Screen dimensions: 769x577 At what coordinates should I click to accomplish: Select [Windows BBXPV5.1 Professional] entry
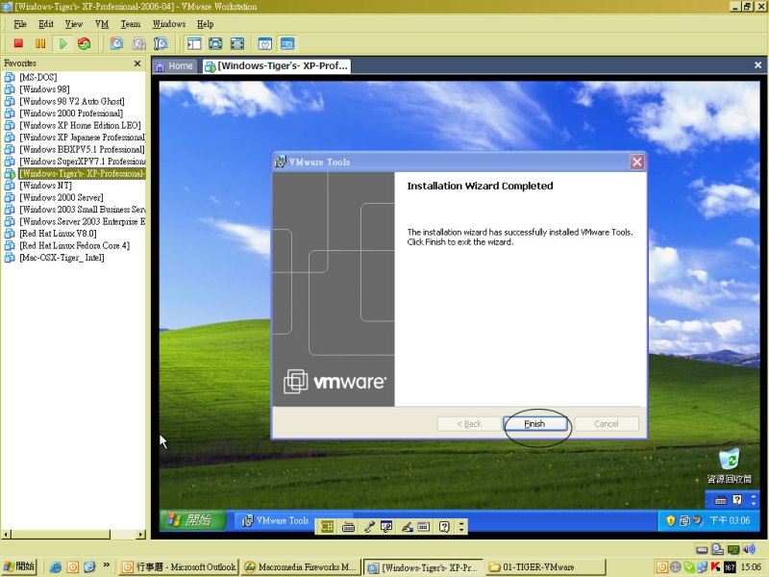point(82,149)
